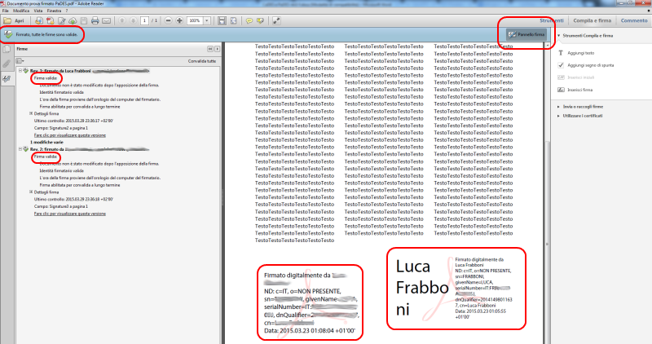The image size is (652, 344).
Task: Click the zoom percentage field showing 100%
Action: pyautogui.click(x=195, y=20)
